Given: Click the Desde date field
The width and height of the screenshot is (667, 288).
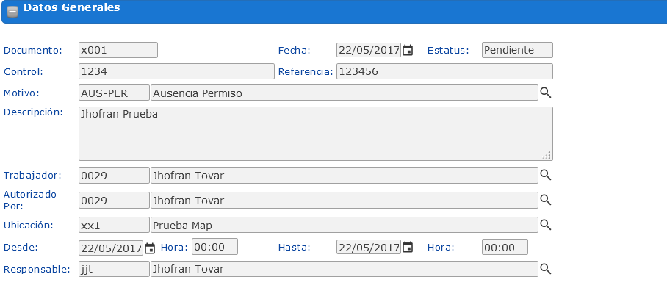Looking at the screenshot, I should tap(111, 248).
